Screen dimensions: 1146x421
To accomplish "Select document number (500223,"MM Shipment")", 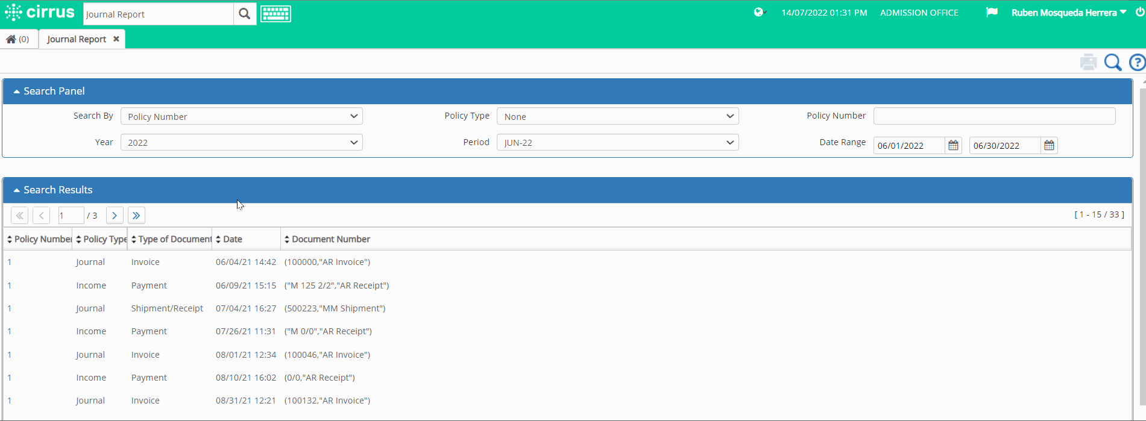I will [x=335, y=308].
